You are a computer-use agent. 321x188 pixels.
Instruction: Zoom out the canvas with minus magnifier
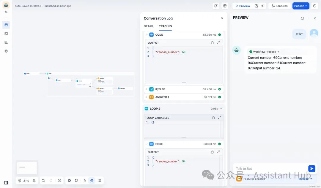(20, 181)
